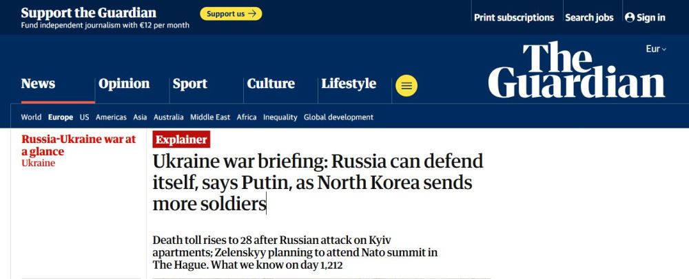
Task: Open the Global development subsection
Action: coord(338,117)
